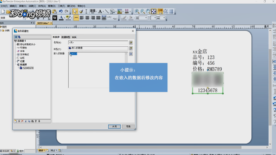Click the line color pen icon
This screenshot has width=276, height=155.
(124, 18)
